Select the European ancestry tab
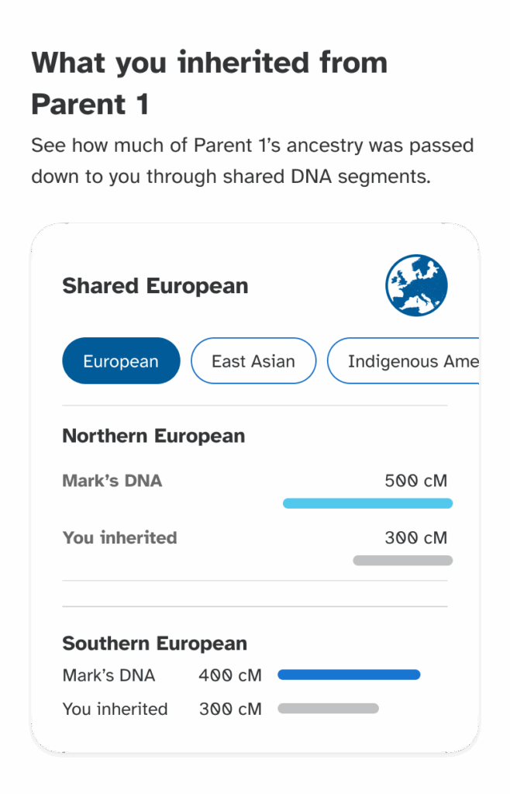 click(121, 361)
